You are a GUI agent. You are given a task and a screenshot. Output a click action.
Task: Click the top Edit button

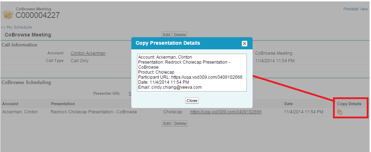coord(167,35)
